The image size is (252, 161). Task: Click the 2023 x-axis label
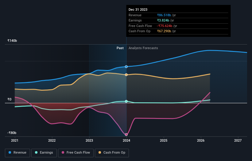pos(89,140)
